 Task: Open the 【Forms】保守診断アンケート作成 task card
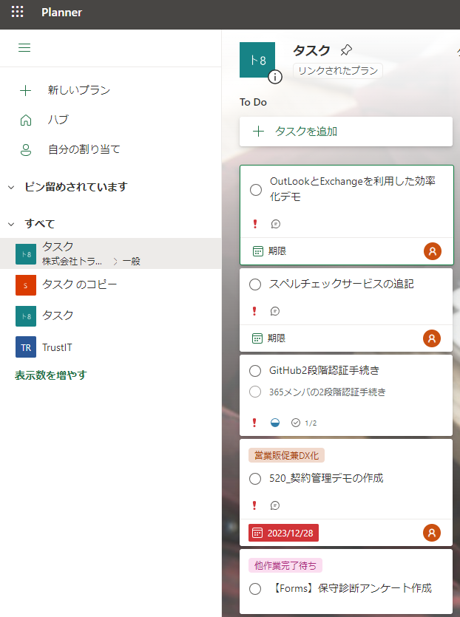click(349, 589)
